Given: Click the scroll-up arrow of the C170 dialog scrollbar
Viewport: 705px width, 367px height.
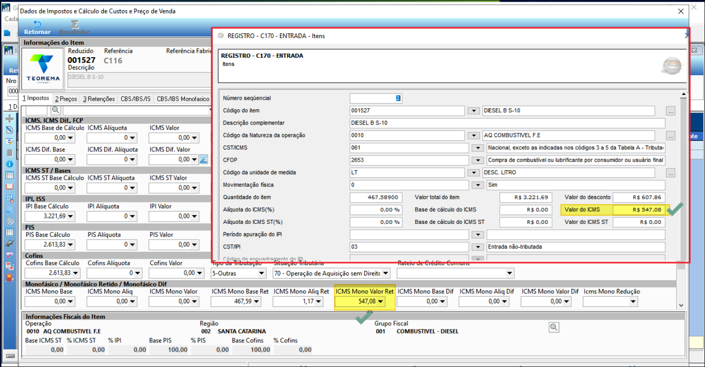Looking at the screenshot, I should 683,94.
